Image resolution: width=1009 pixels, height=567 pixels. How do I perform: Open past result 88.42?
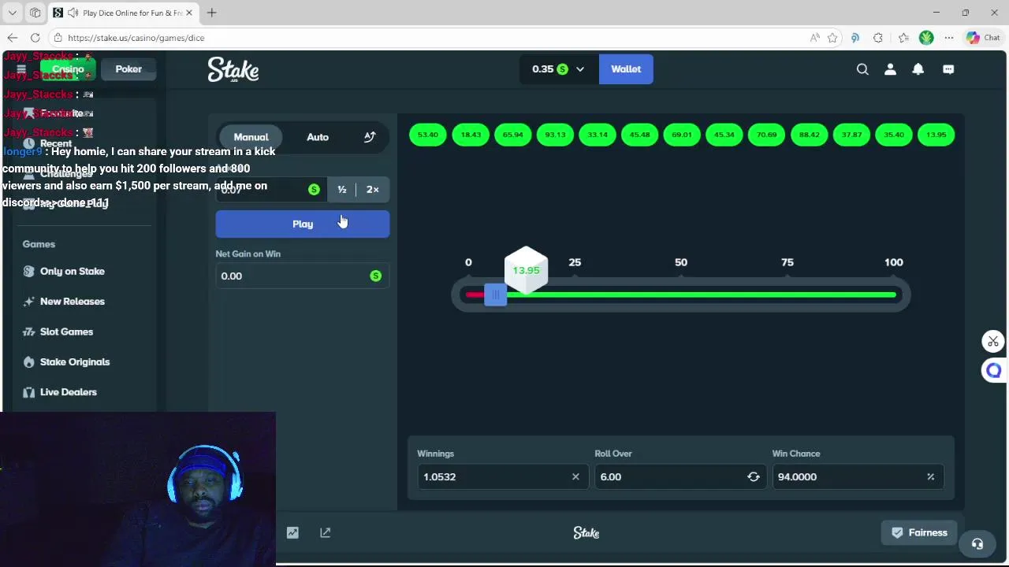(810, 135)
